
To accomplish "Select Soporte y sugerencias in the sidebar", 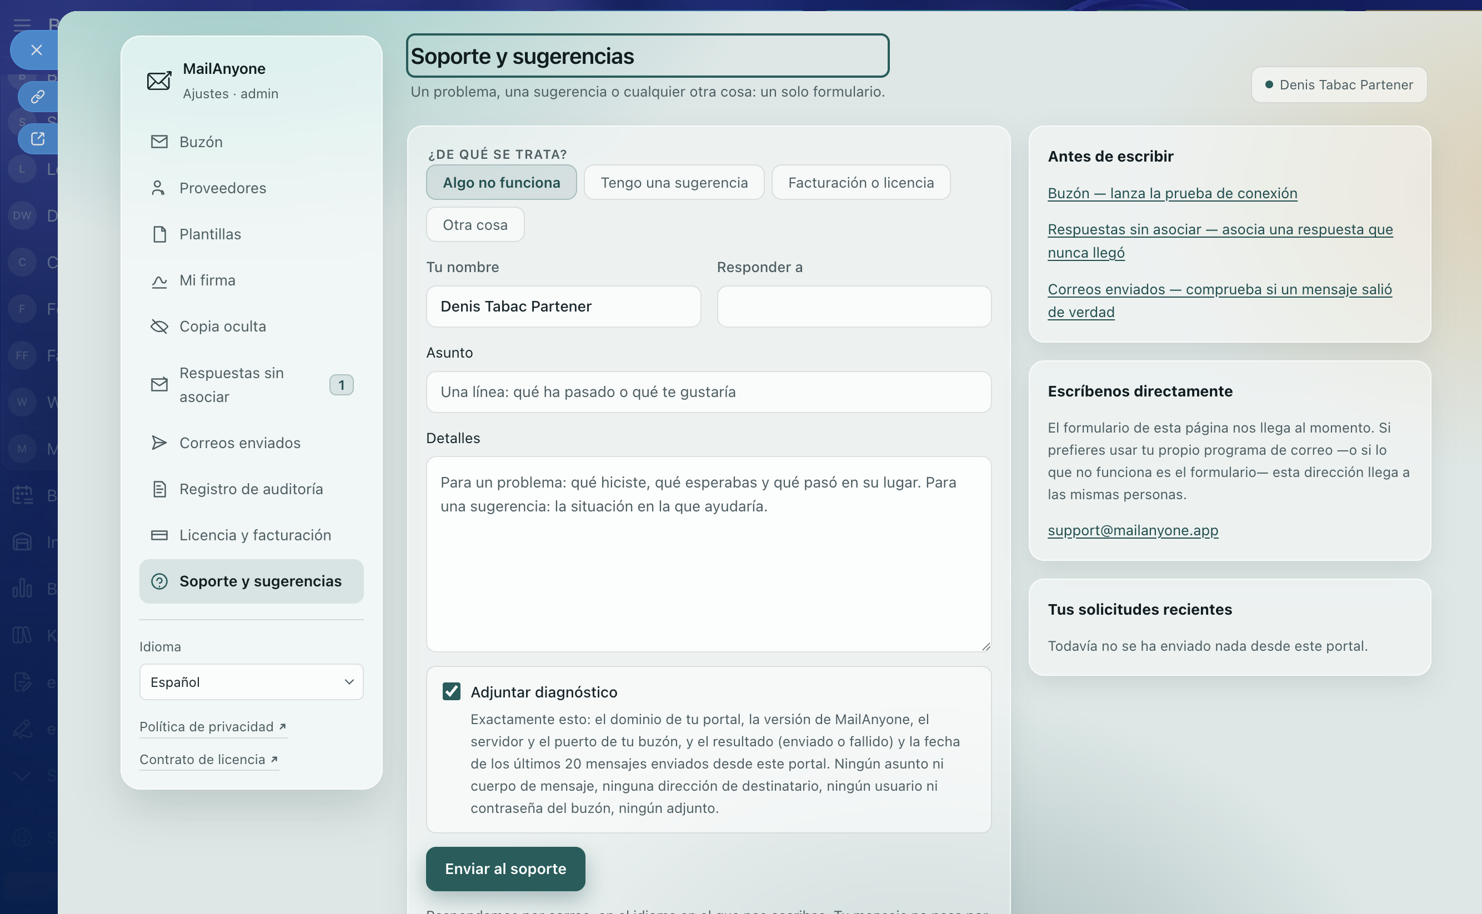I will point(252,581).
